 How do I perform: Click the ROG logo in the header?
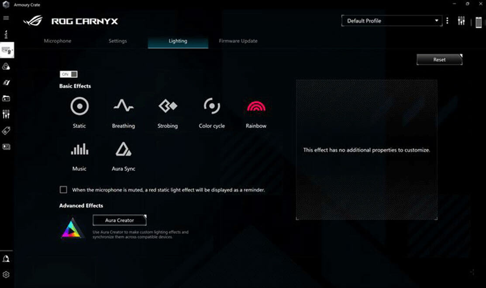pyautogui.click(x=33, y=21)
